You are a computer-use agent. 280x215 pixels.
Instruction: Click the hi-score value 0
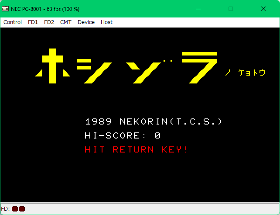(x=157, y=135)
